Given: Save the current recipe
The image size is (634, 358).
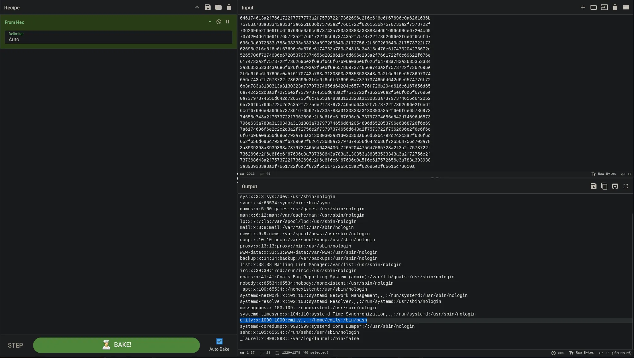Looking at the screenshot, I should point(207,7).
